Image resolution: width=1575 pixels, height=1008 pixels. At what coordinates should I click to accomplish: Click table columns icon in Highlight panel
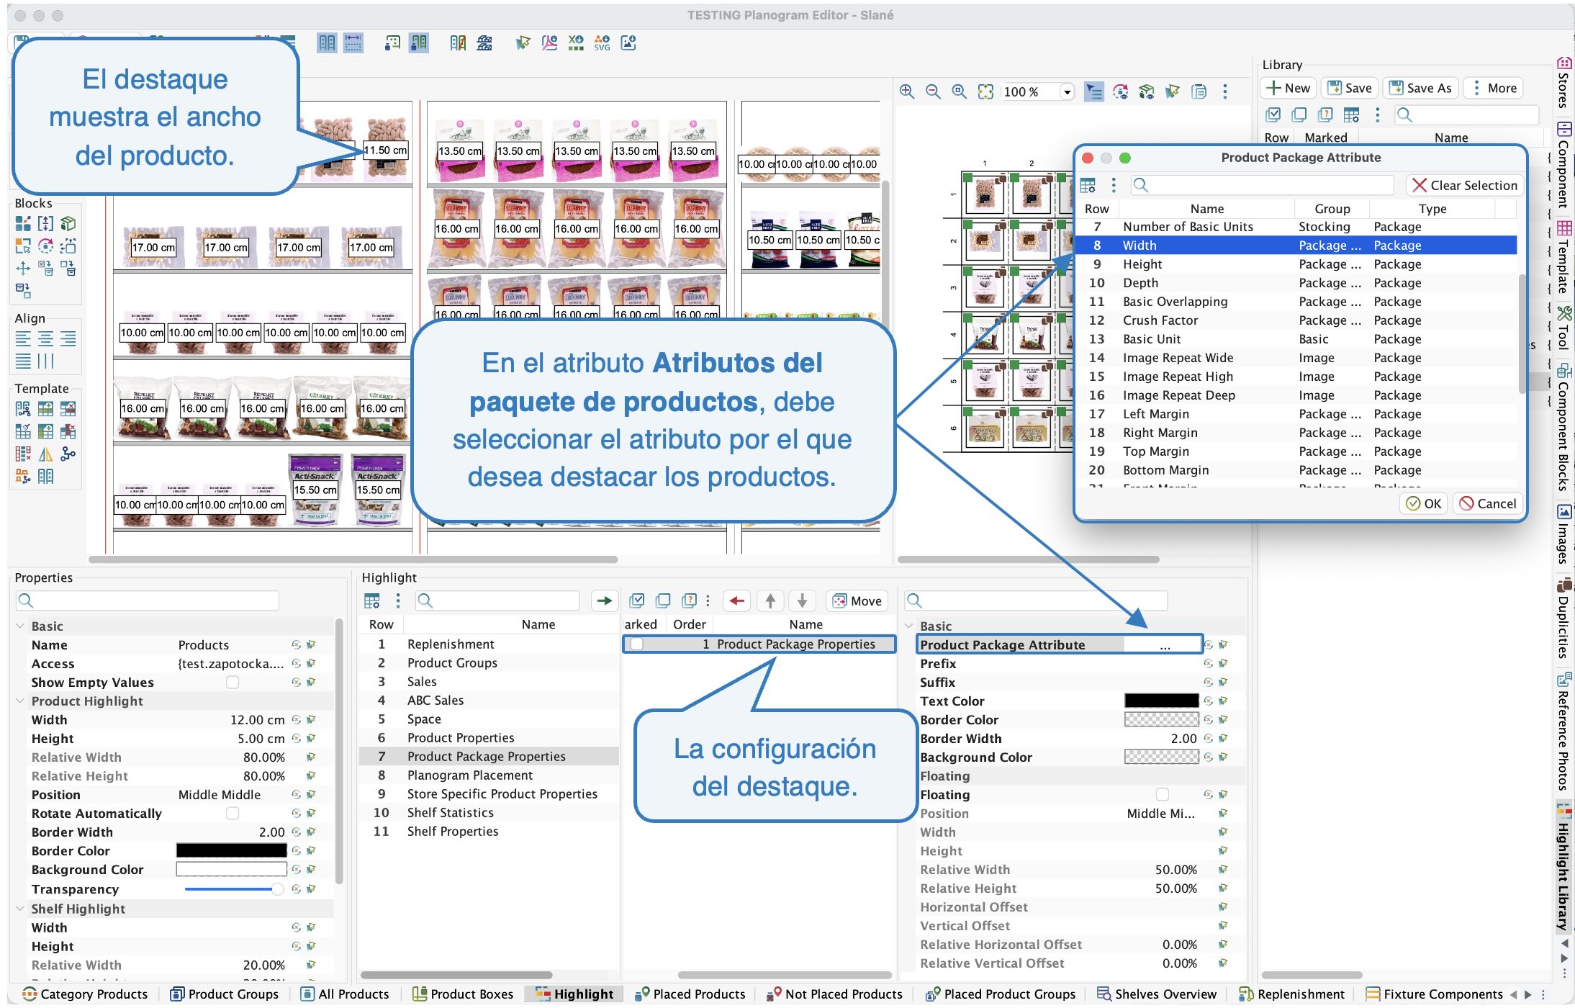coord(371,600)
